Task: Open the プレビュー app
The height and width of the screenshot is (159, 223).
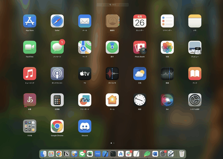Action: pos(195,47)
